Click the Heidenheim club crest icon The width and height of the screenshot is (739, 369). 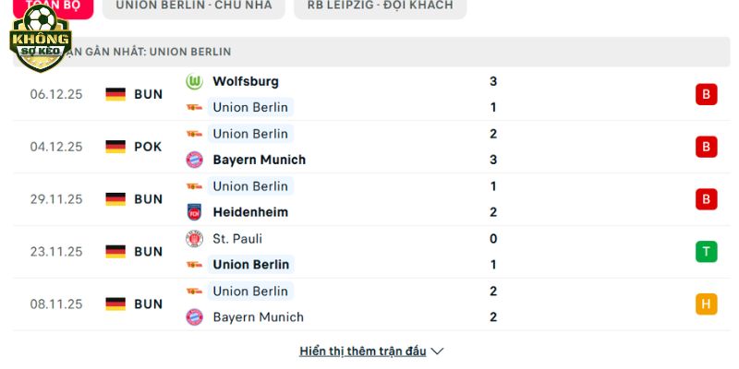pyautogui.click(x=194, y=212)
